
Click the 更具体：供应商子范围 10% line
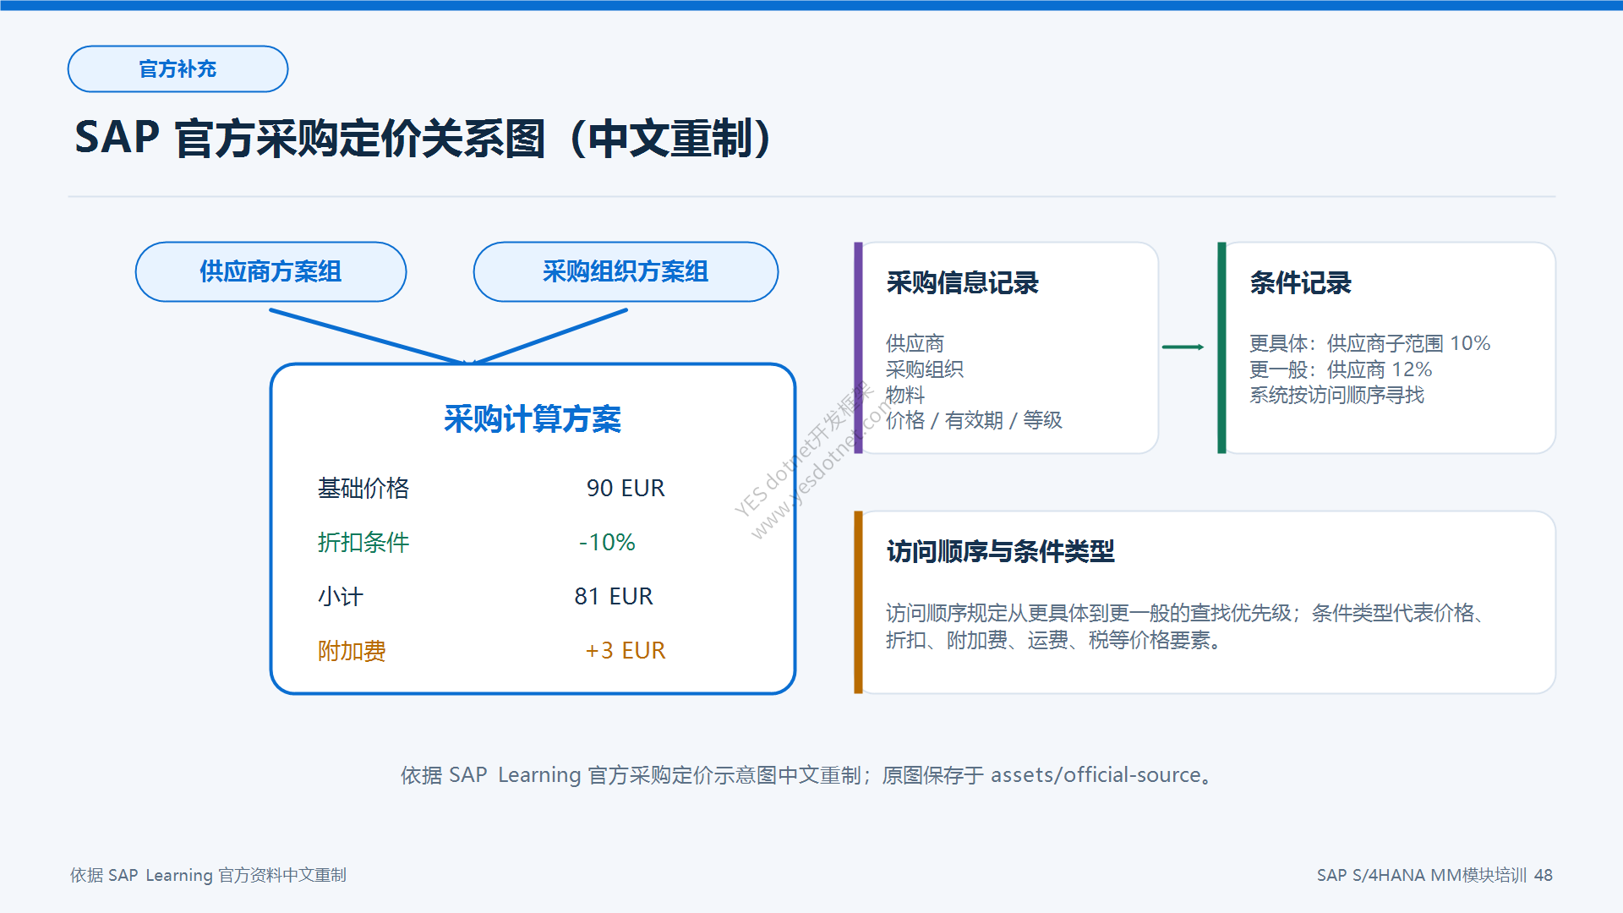coord(1369,343)
